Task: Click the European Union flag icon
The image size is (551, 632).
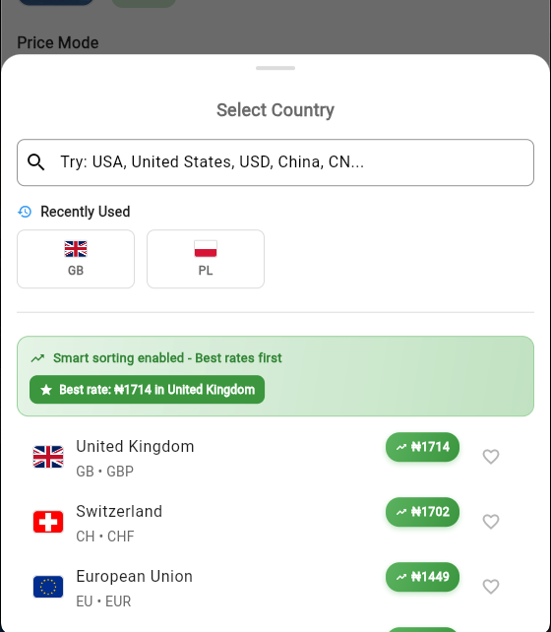Action: (48, 587)
